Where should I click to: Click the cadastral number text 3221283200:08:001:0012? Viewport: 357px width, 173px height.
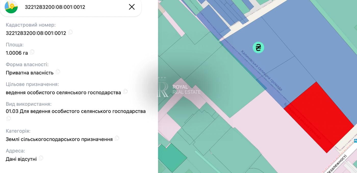click(x=36, y=33)
